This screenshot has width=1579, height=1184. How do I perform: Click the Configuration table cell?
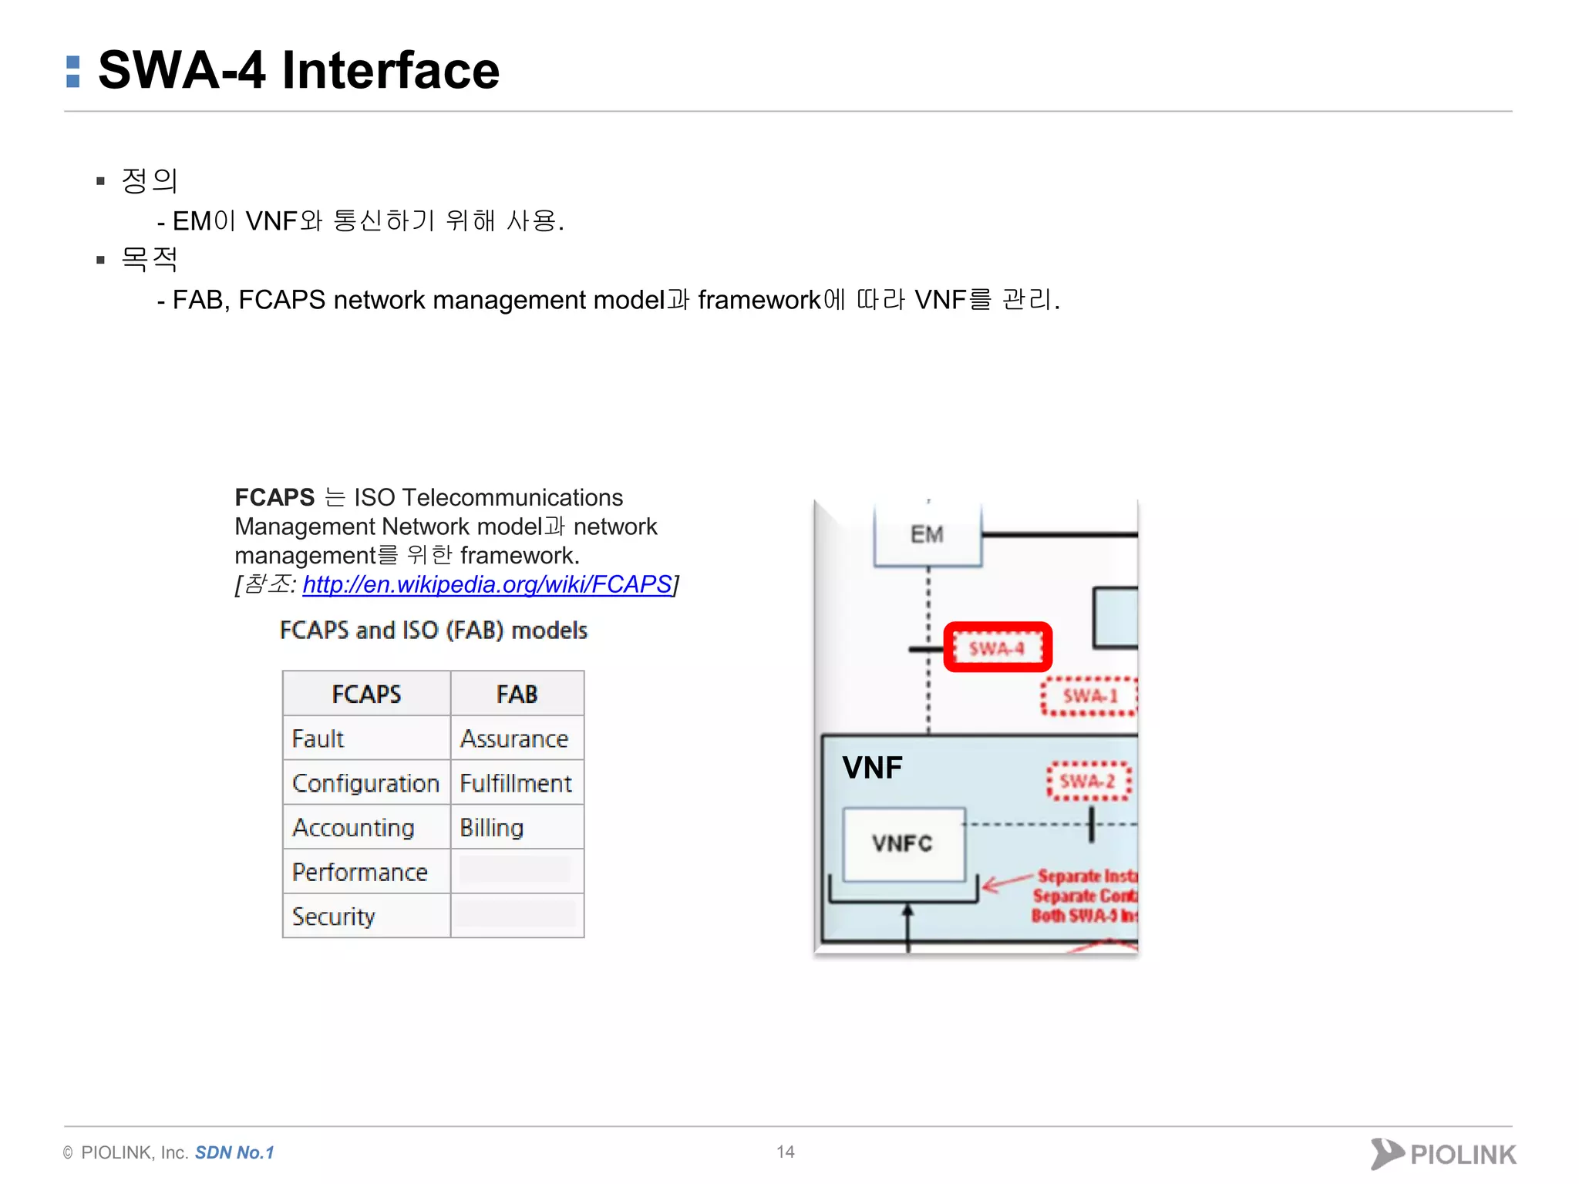coord(366,783)
